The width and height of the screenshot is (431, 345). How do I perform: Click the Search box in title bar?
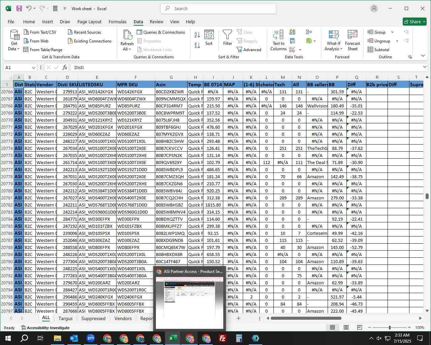click(x=219, y=8)
